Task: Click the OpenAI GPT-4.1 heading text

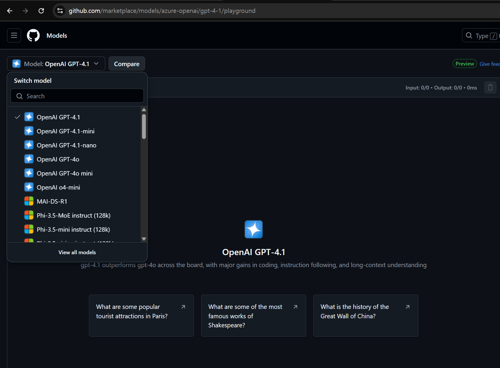Action: click(254, 252)
